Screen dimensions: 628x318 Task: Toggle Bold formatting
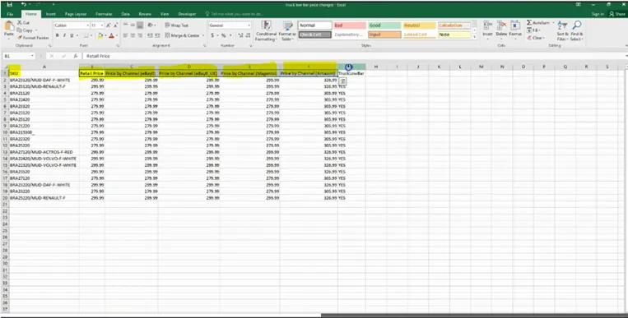tap(58, 35)
